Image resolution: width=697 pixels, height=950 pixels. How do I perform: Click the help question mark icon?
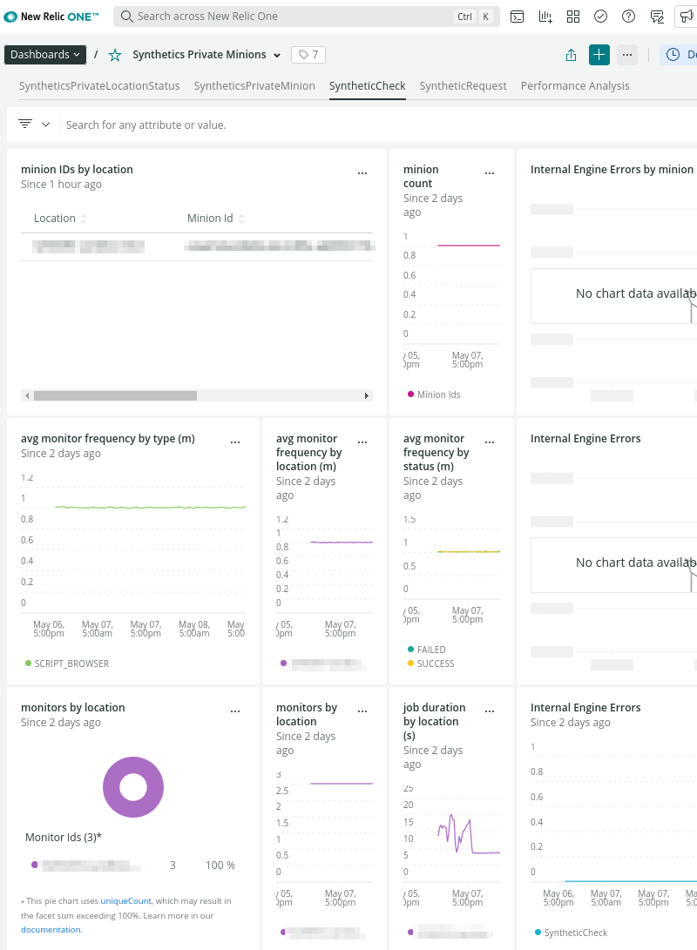coord(629,17)
